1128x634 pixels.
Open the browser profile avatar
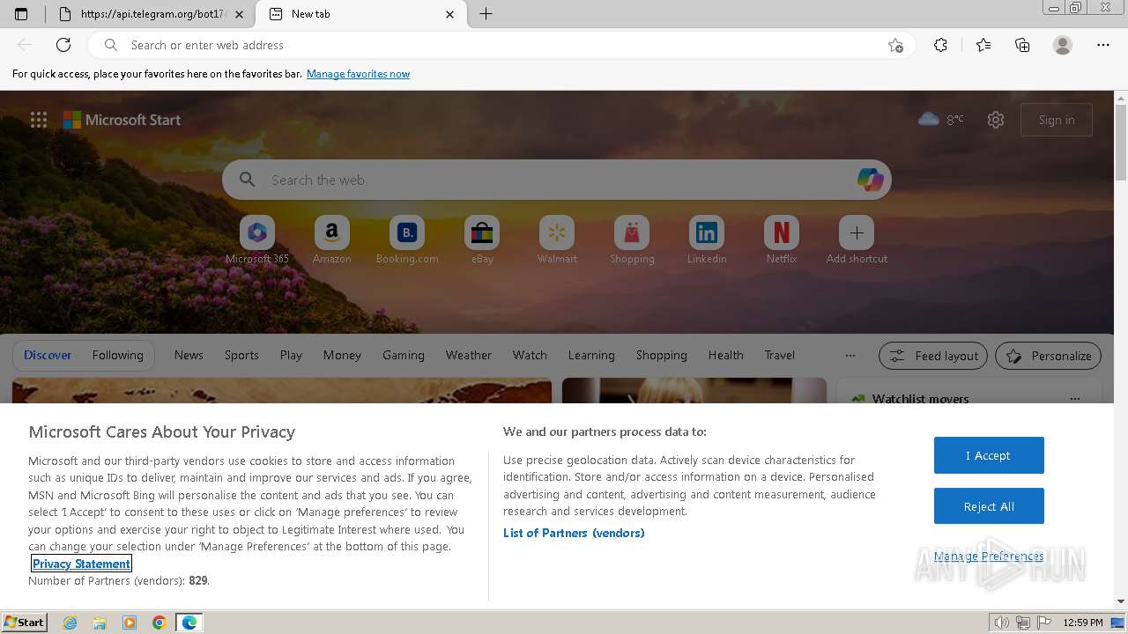click(x=1063, y=45)
